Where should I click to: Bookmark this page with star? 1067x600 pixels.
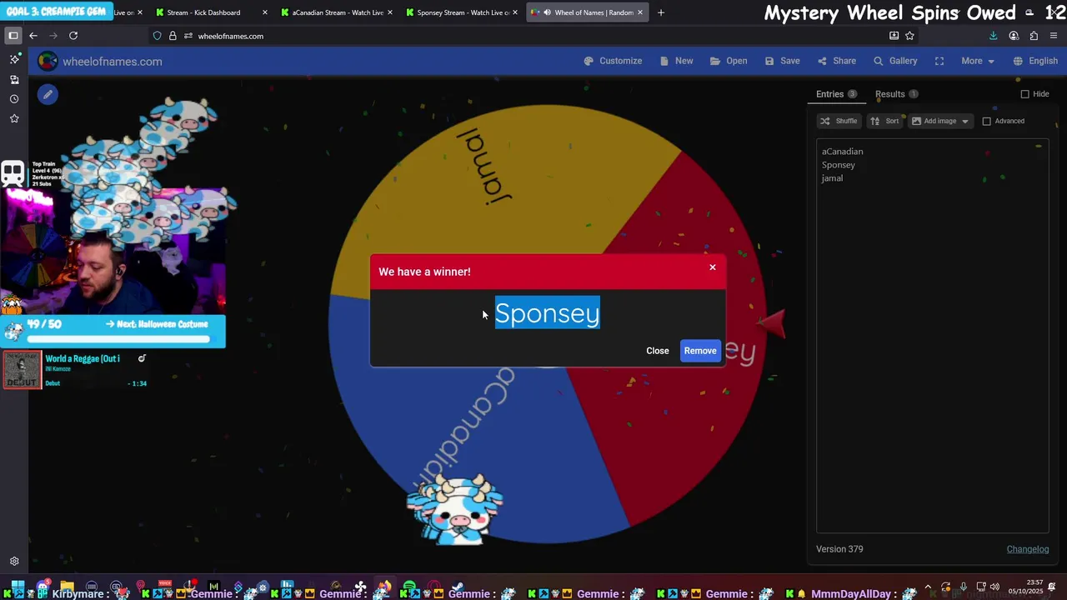click(x=909, y=36)
